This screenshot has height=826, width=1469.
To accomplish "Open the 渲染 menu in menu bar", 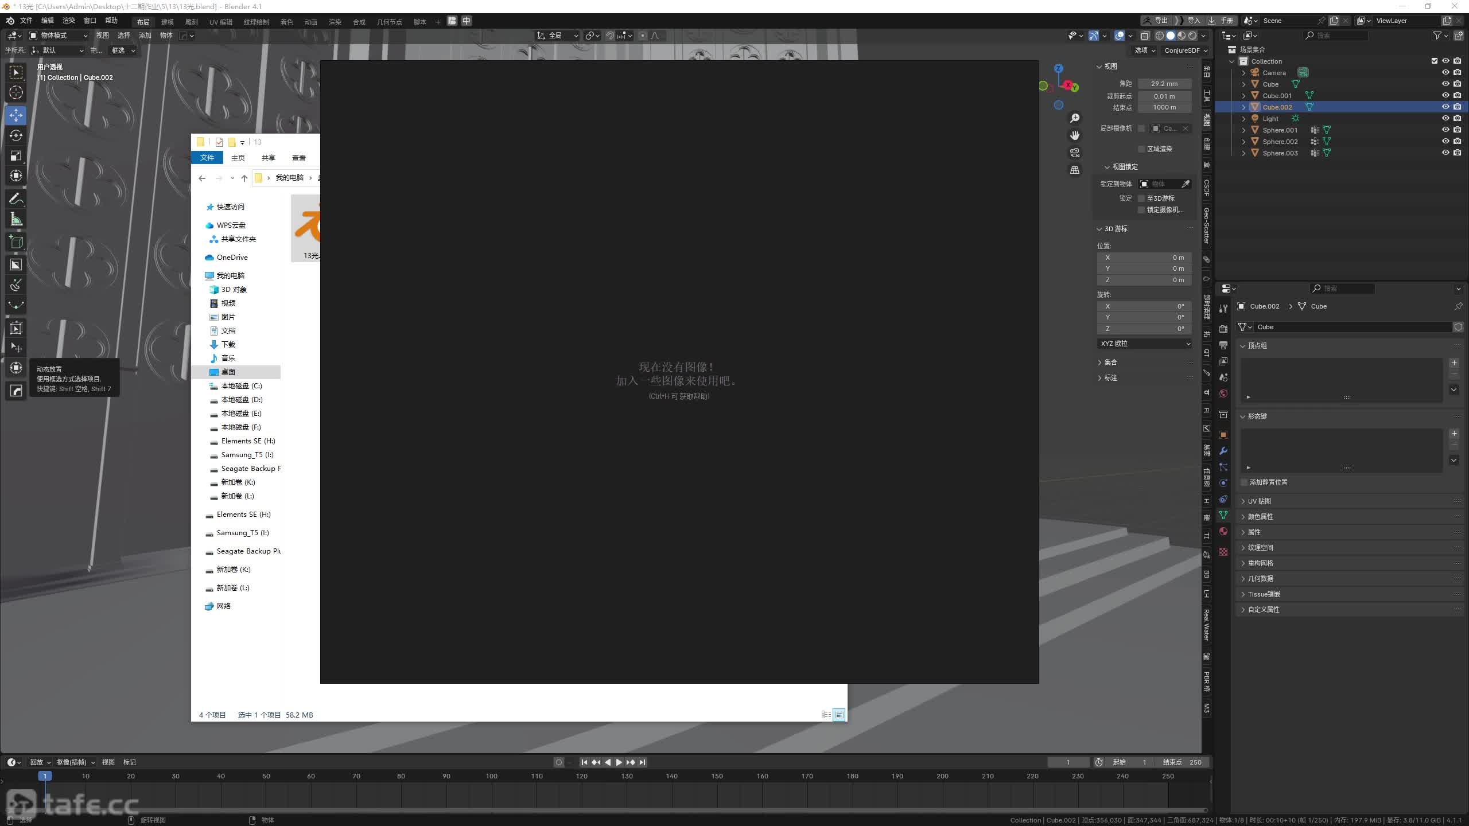I will click(69, 21).
